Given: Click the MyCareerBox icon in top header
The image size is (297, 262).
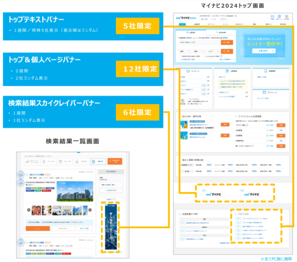Looking at the screenshot, I should [x=287, y=17].
